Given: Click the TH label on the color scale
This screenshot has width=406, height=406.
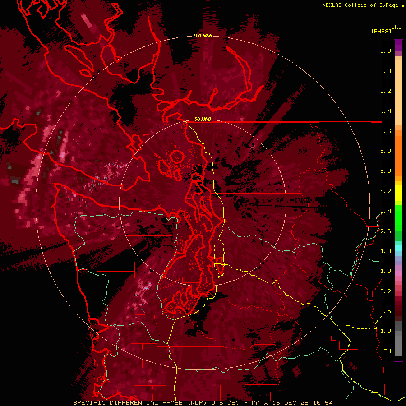Looking at the screenshot, I should click(x=388, y=351).
